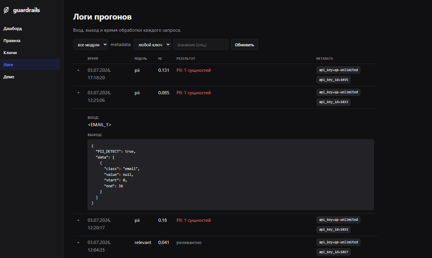This screenshot has width=432, height=258.
Task: Click the api_key_id=1033 metadata tag
Action: 333,102
